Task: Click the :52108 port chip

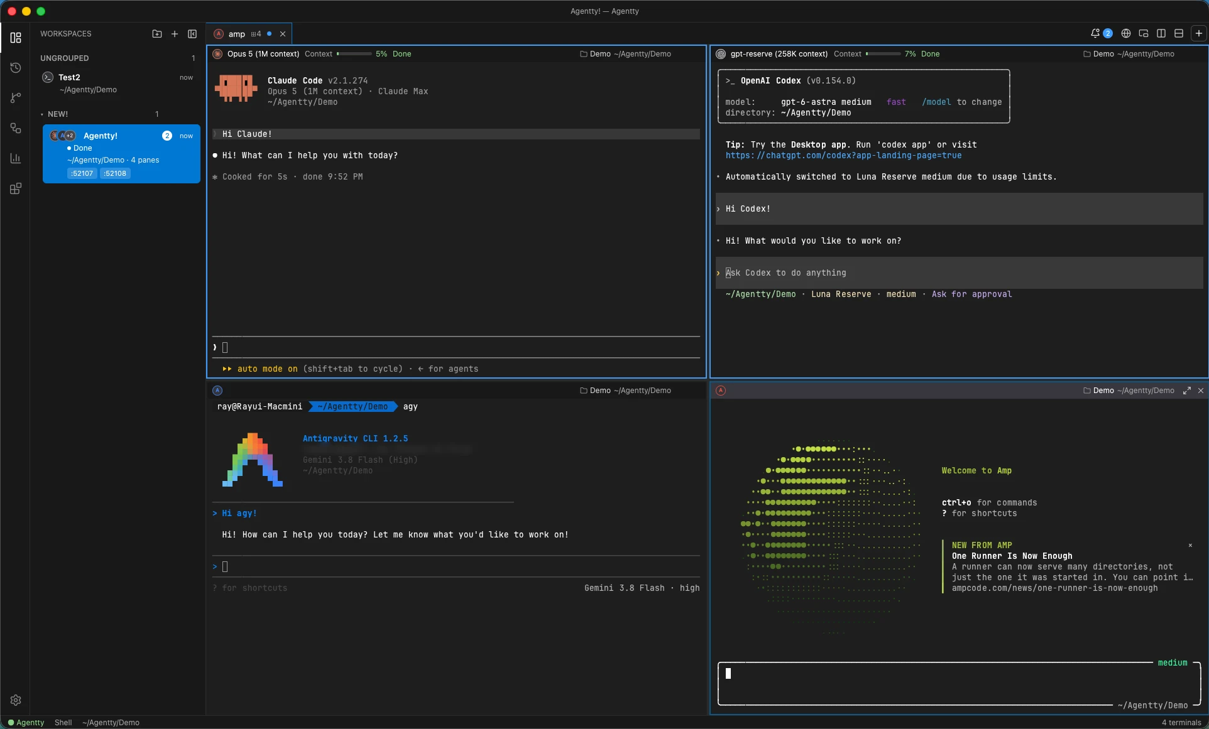Action: (116, 173)
